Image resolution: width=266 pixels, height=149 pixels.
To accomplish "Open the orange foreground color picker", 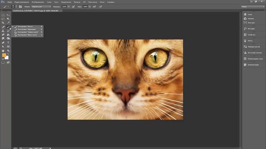I will (4, 55).
